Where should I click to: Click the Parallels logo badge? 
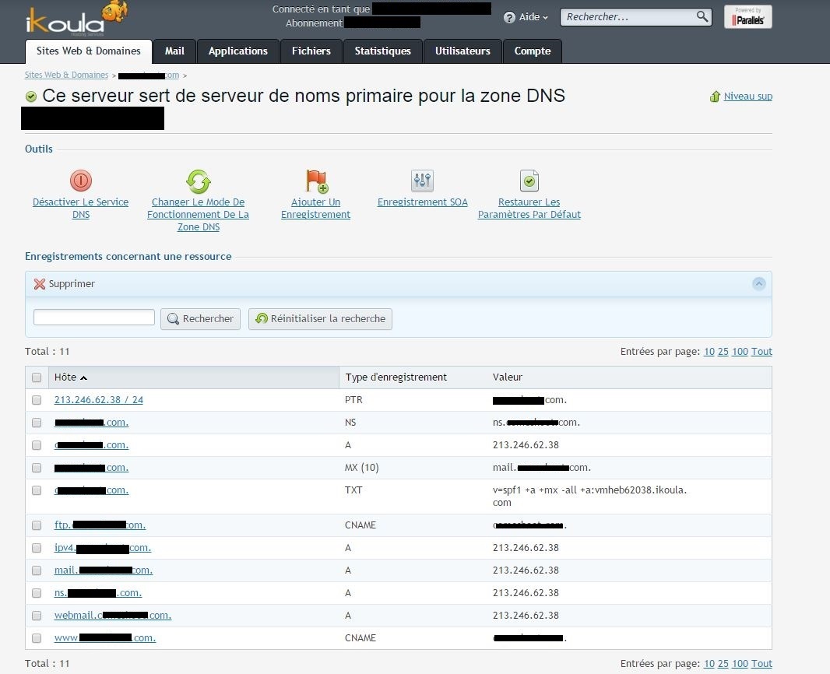tap(747, 17)
